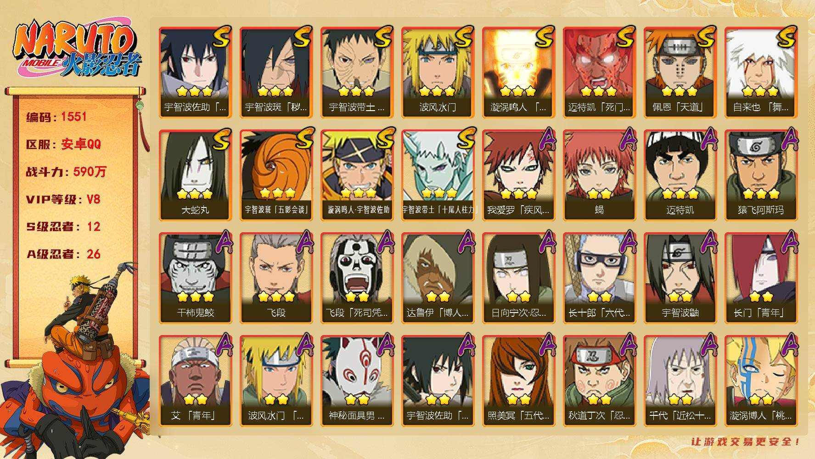This screenshot has height=459, width=815.
Task: Click the 编码: 1551 label
Action: 56,117
